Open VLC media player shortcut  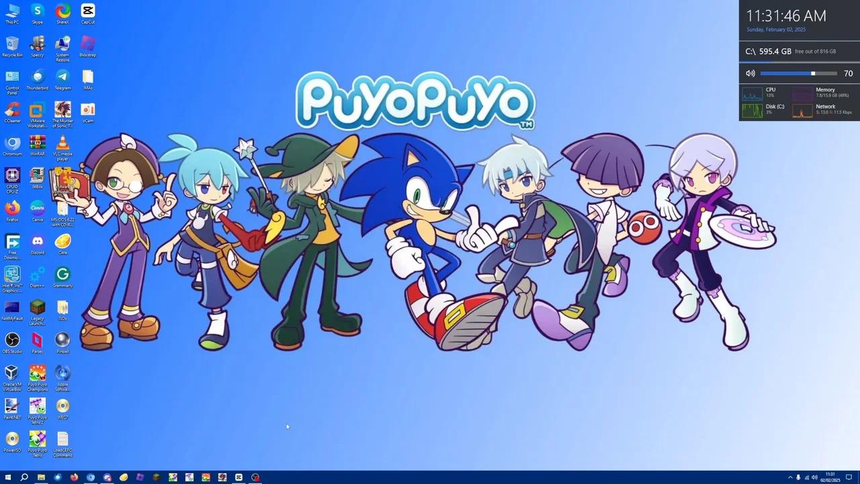pyautogui.click(x=62, y=143)
